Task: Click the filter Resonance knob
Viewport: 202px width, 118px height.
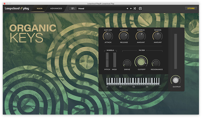Action: click(x=156, y=63)
